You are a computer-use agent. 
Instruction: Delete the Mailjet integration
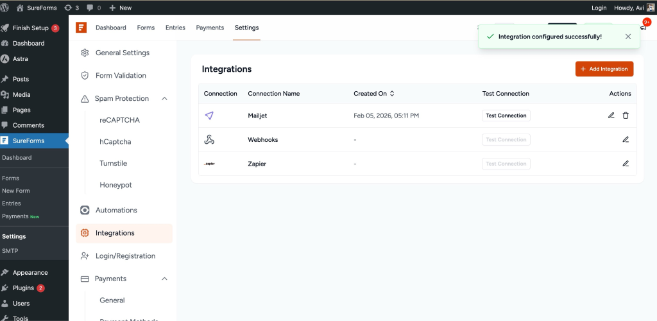click(x=626, y=116)
